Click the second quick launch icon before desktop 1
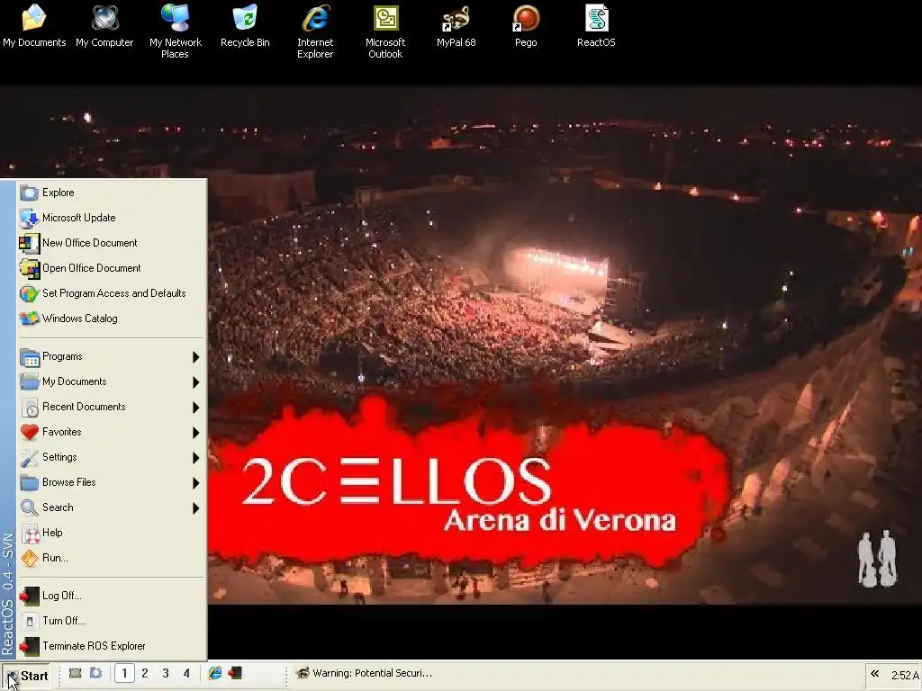Image resolution: width=922 pixels, height=691 pixels. (x=95, y=673)
